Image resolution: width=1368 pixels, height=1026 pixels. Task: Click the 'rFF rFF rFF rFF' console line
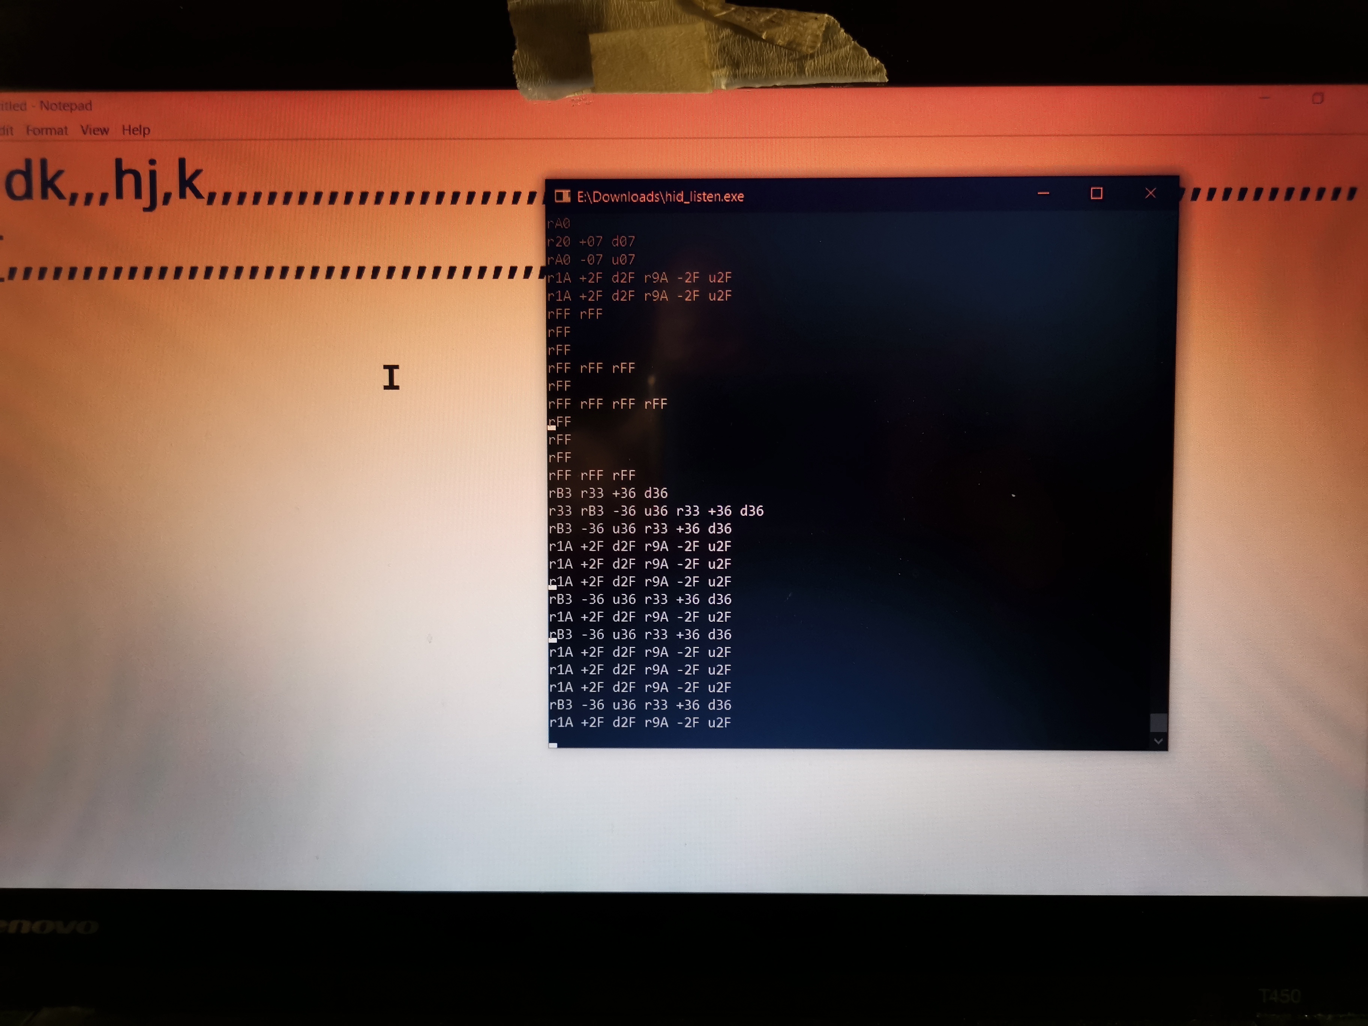point(607,404)
